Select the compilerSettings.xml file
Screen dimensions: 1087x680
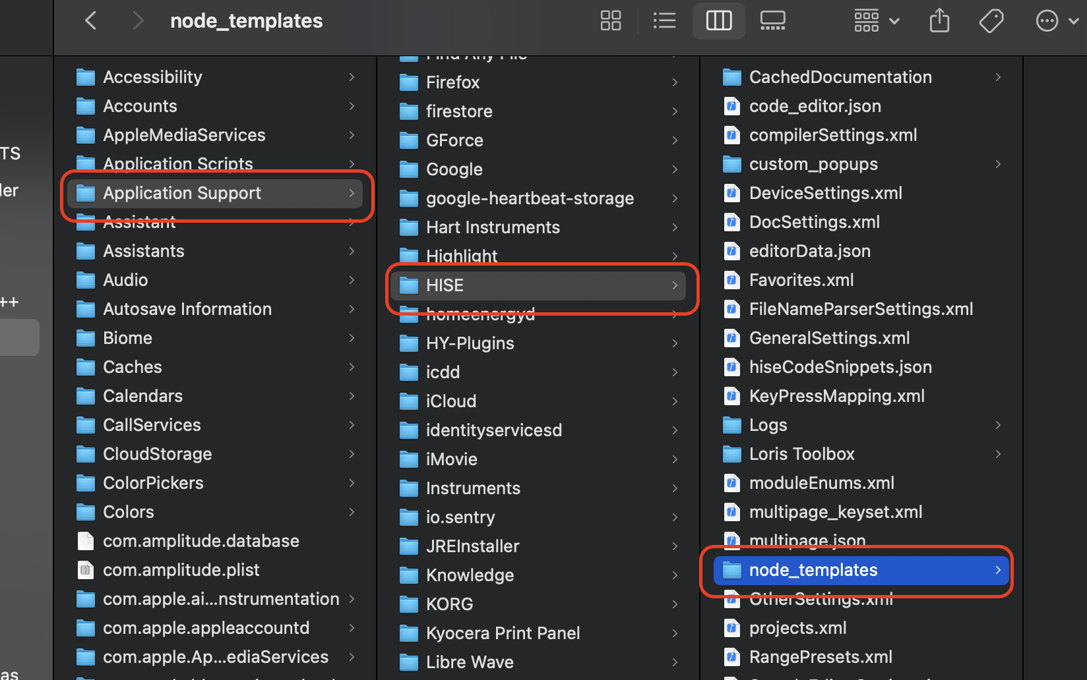pyautogui.click(x=861, y=135)
